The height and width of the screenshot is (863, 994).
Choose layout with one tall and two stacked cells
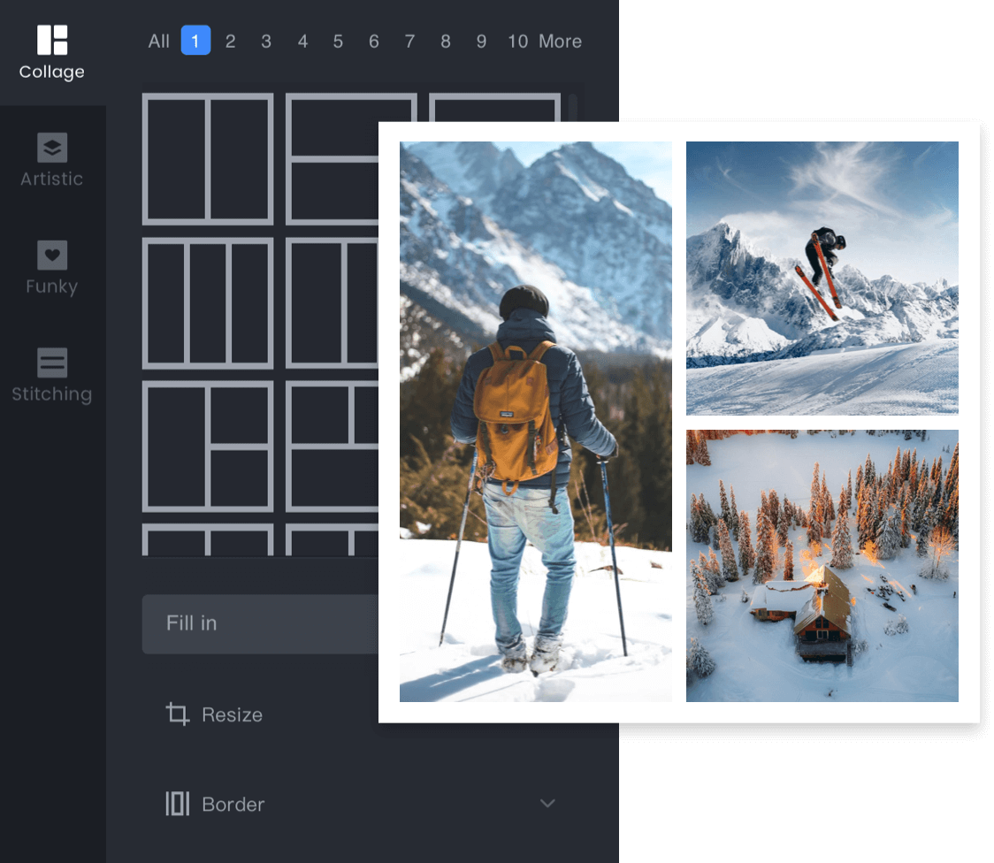[208, 446]
